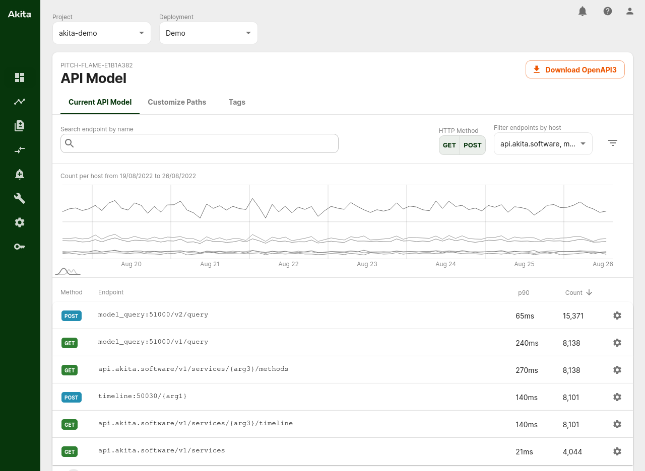Sort by the Method column header
Screen dimensions: 645x471
[72, 292]
